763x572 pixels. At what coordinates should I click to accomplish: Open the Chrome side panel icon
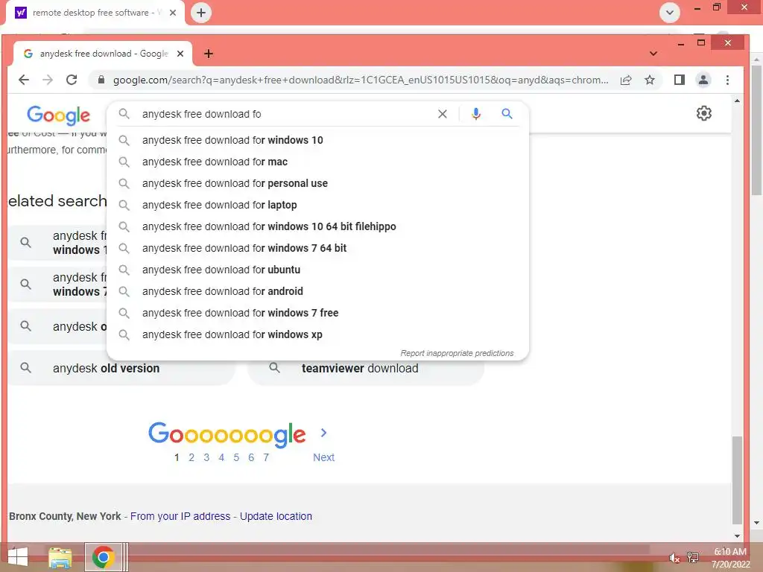click(680, 80)
